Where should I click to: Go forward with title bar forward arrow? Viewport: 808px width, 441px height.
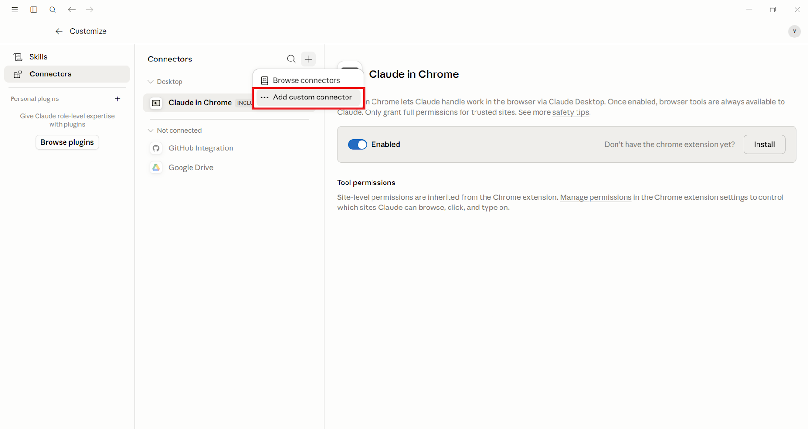pos(90,10)
